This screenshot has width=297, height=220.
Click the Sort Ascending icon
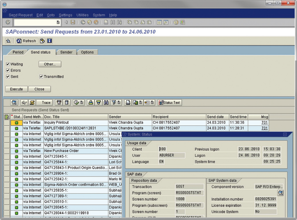(91, 103)
